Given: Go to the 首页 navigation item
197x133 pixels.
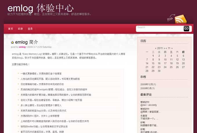Looking at the screenshot, I should 10,29.
